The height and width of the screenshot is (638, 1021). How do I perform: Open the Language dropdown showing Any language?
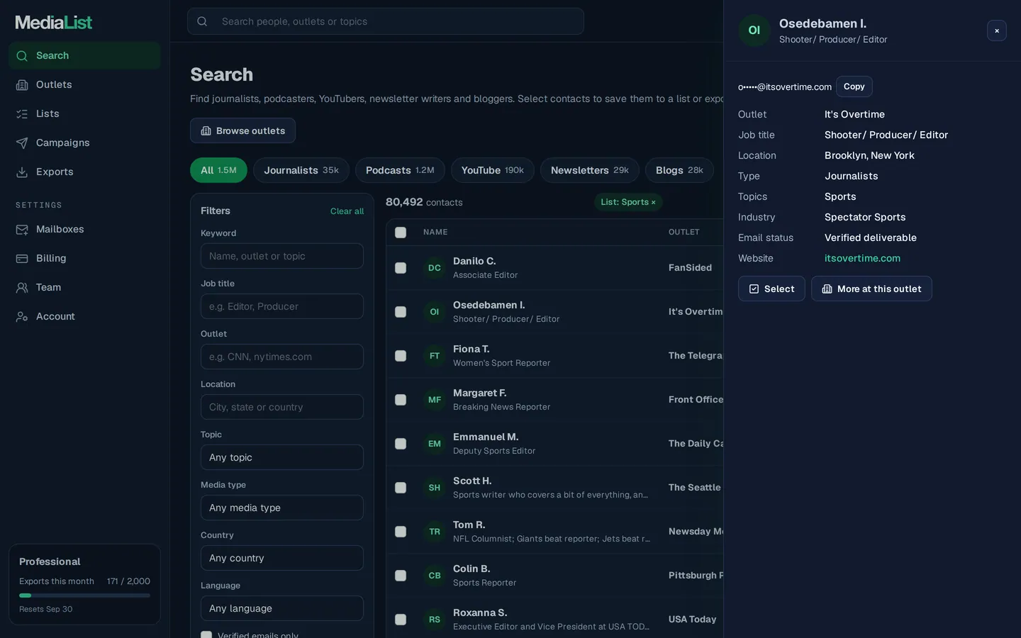[x=282, y=608]
